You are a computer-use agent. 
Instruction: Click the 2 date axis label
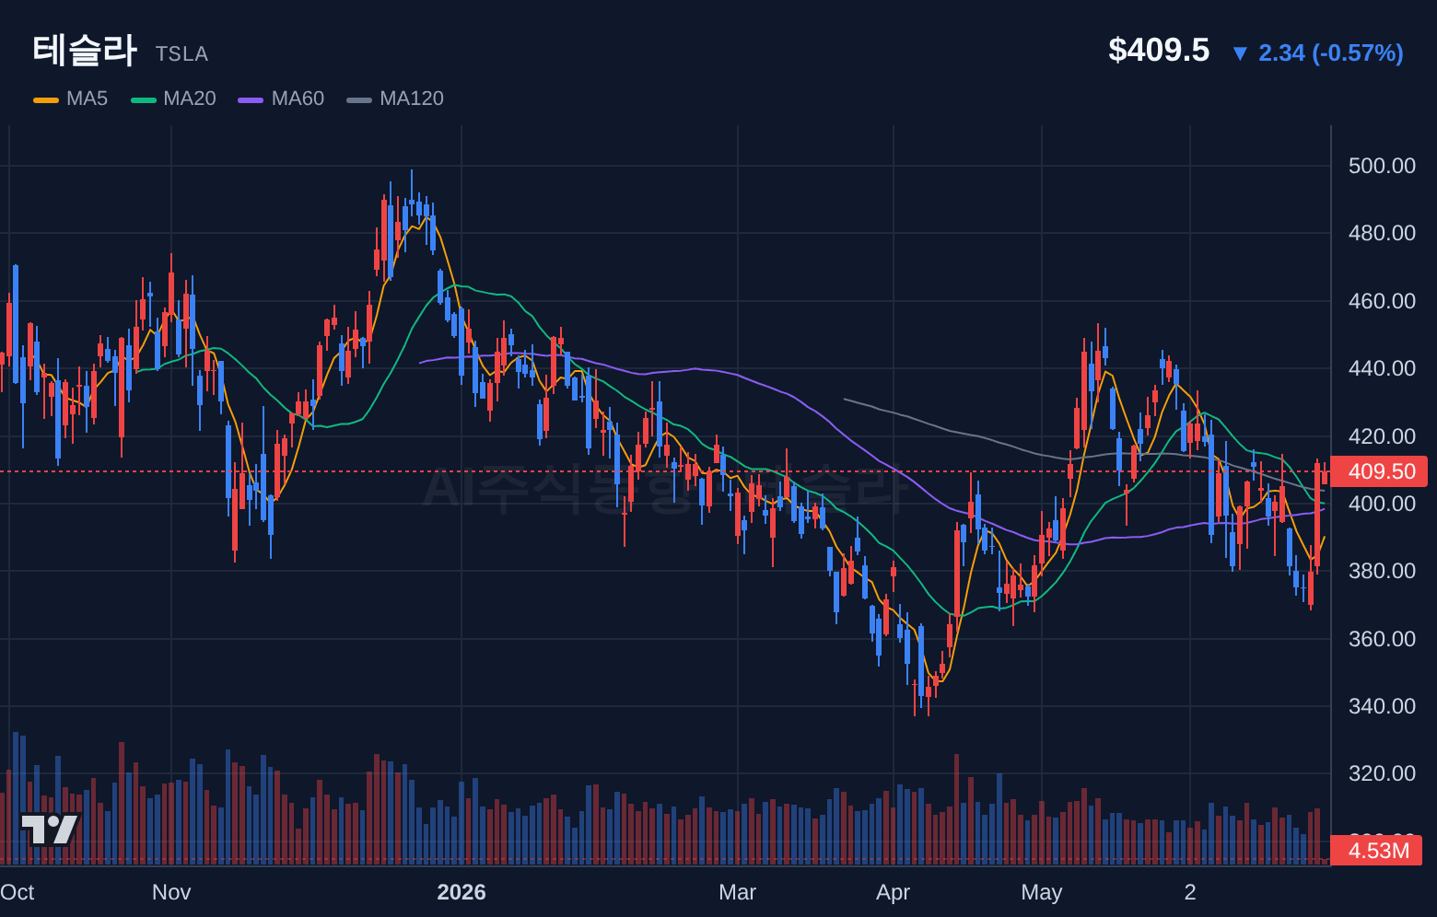click(1190, 892)
